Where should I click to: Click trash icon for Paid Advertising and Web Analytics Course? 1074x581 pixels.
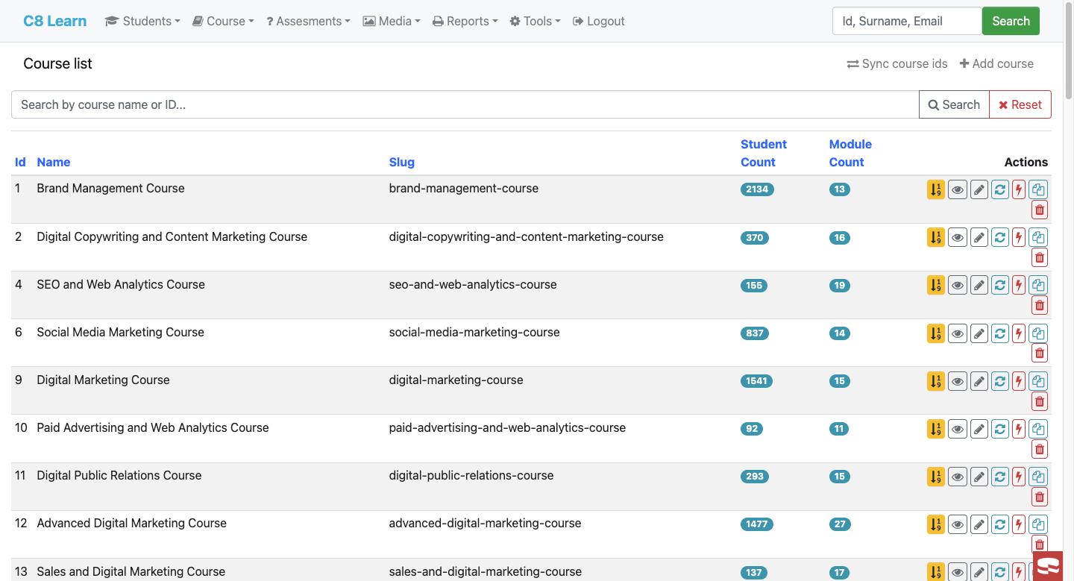(1039, 449)
